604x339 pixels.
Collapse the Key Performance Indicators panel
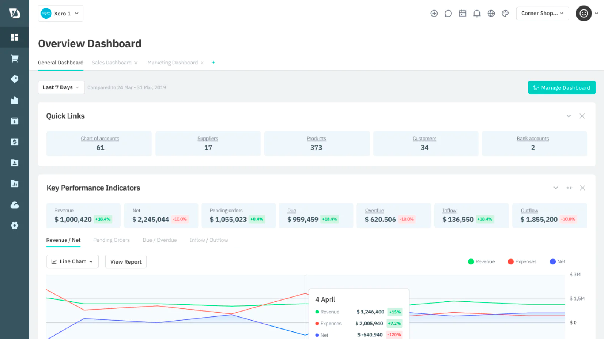(x=555, y=188)
